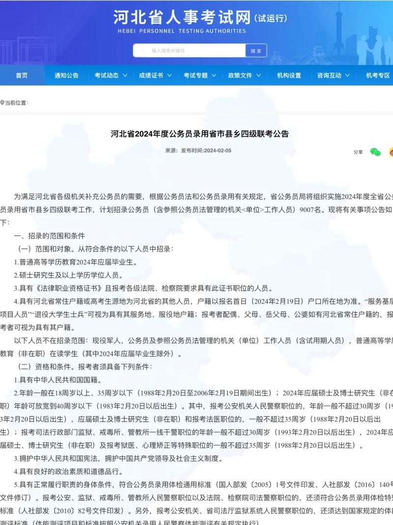The width and height of the screenshot is (393, 525).
Task: Click the 分享 share label
Action: (x=358, y=152)
